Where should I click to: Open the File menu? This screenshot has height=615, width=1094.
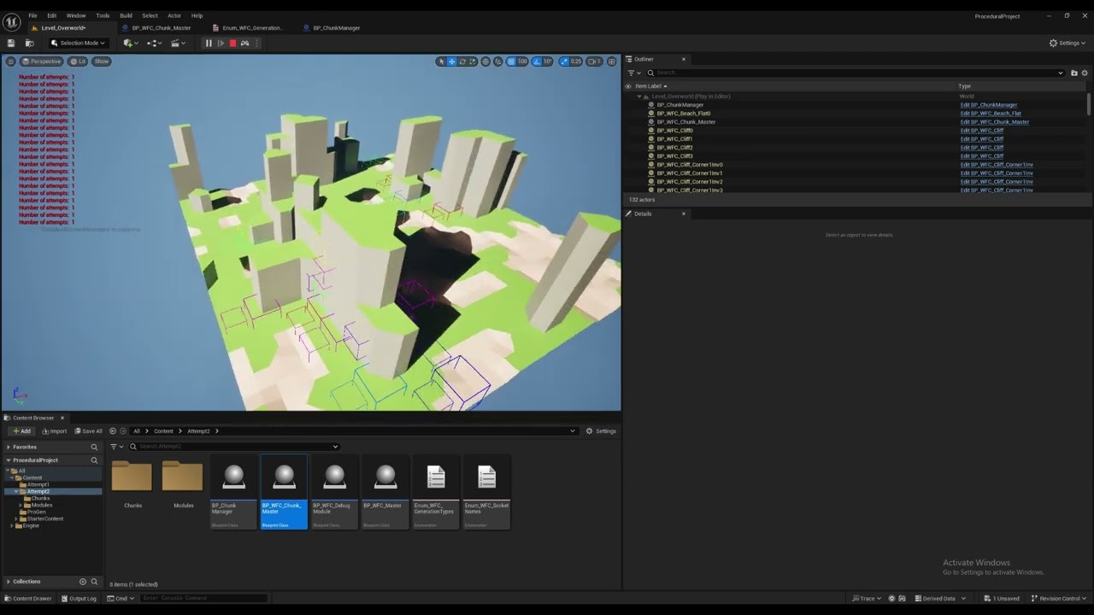click(32, 15)
